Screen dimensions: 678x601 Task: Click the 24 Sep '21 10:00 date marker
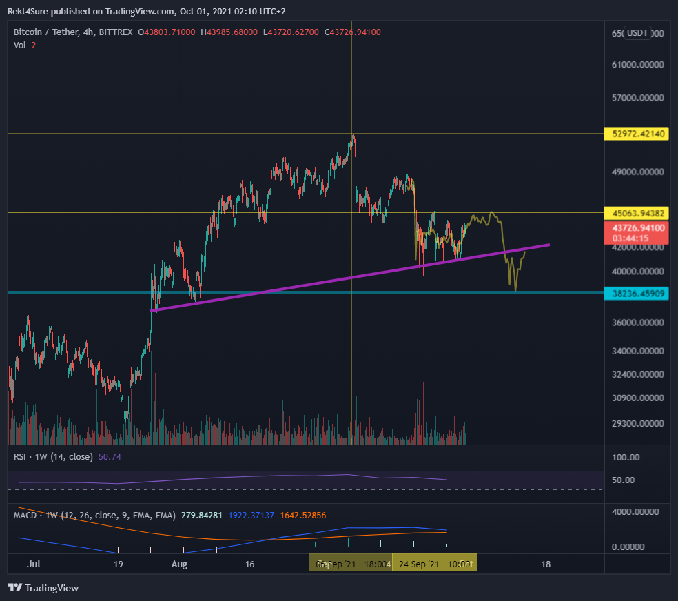pos(434,564)
